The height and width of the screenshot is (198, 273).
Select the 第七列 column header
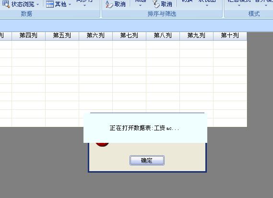[x=130, y=36]
